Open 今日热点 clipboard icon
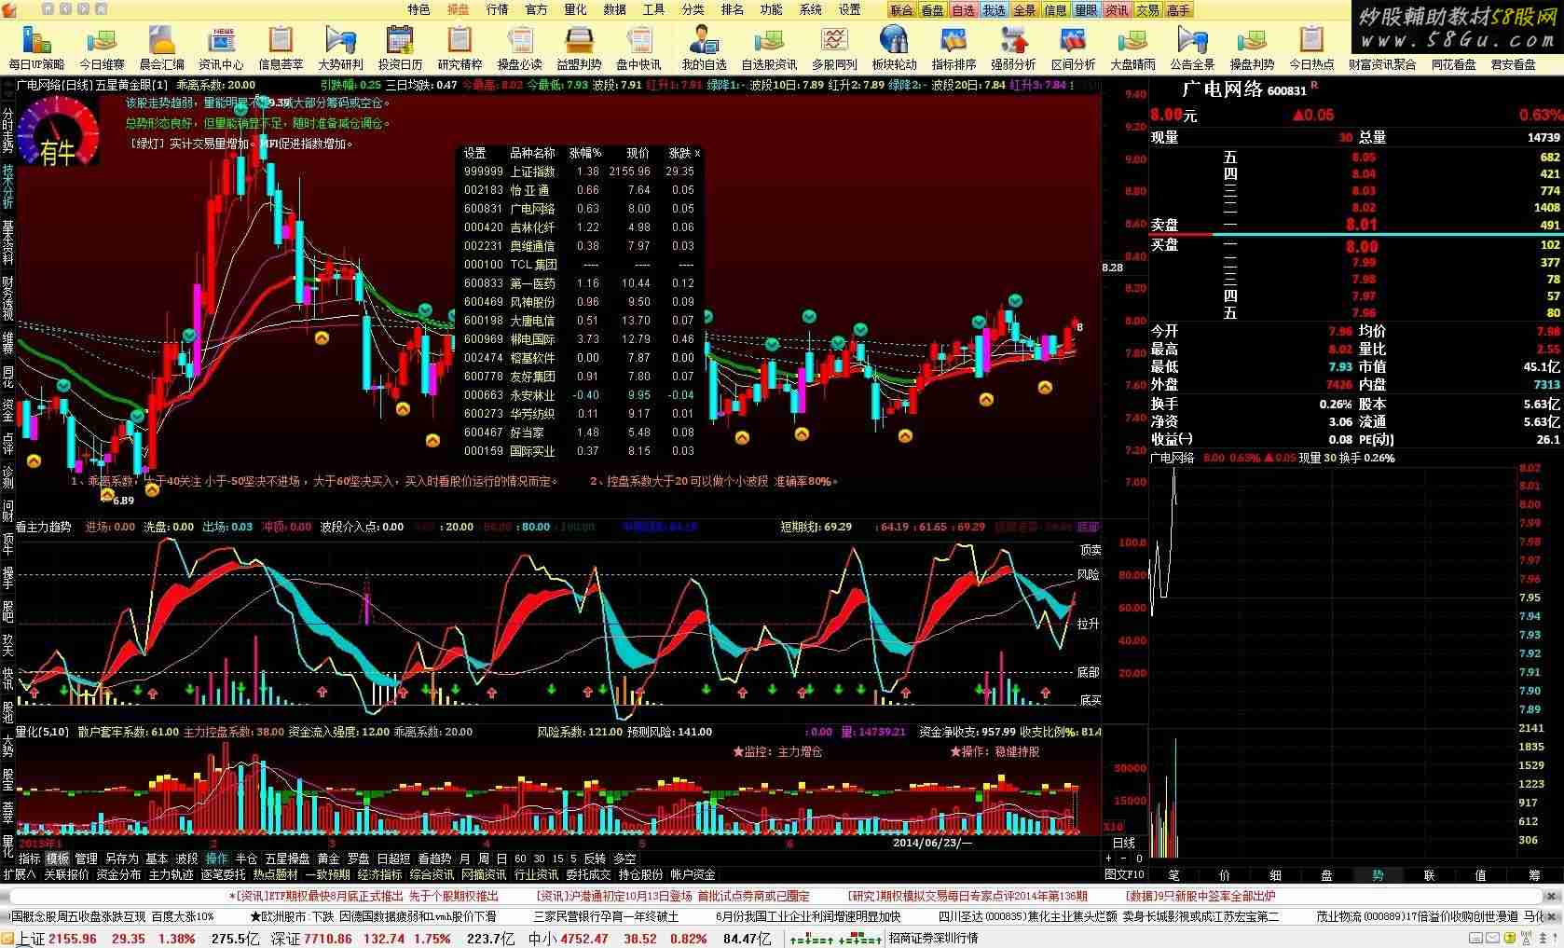This screenshot has width=1564, height=948. (x=1311, y=48)
